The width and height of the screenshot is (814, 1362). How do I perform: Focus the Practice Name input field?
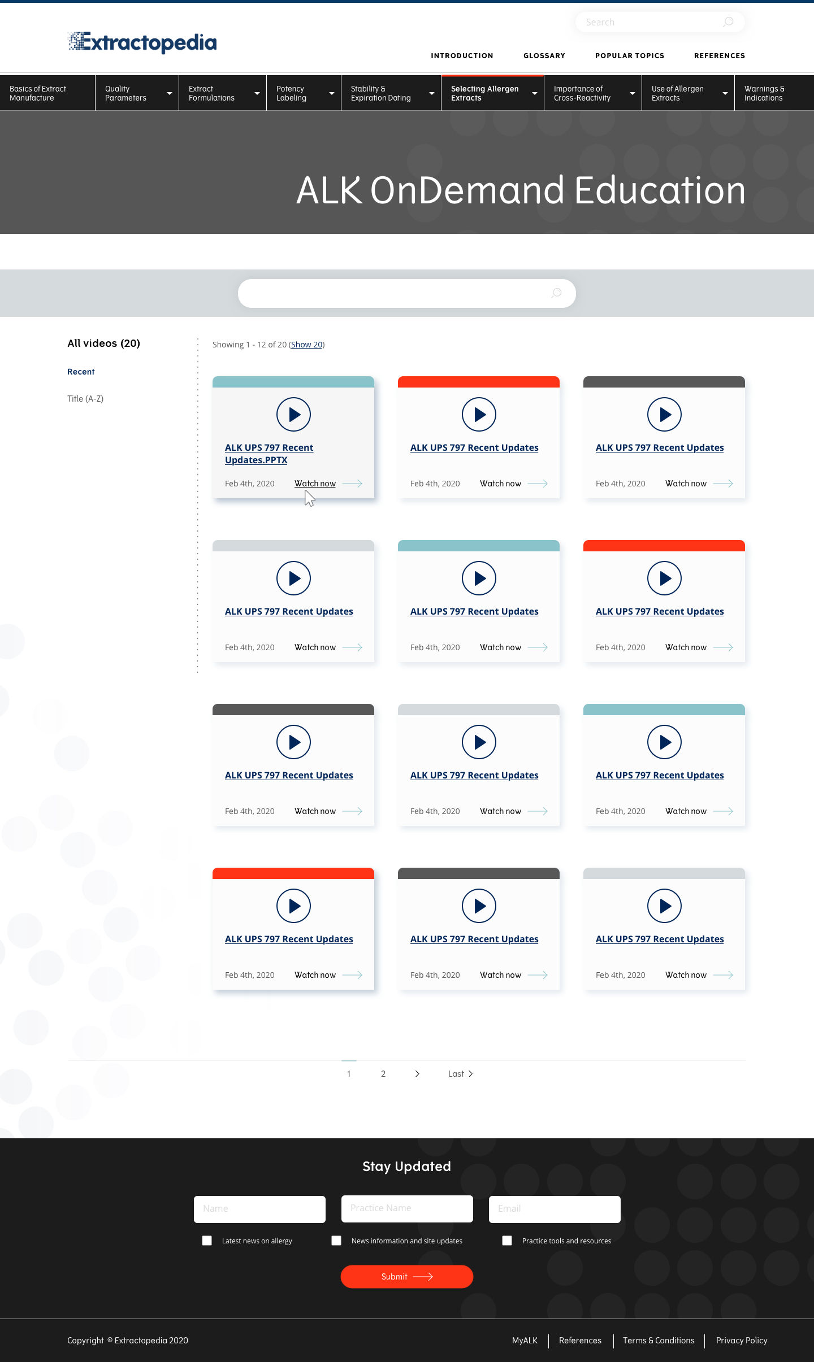coord(407,1209)
